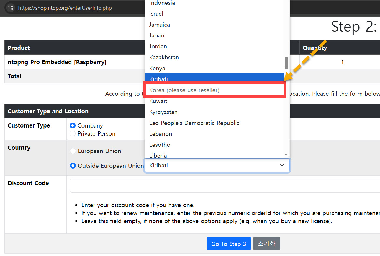Click the site information icon in address bar
The image size is (380, 256).
point(11,8)
